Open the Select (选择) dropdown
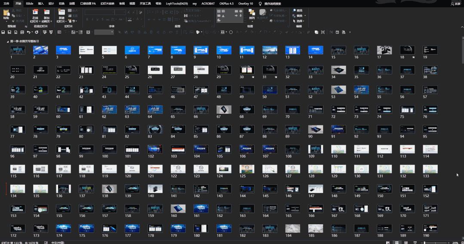Screen dimensions: 464x244 [299, 21]
